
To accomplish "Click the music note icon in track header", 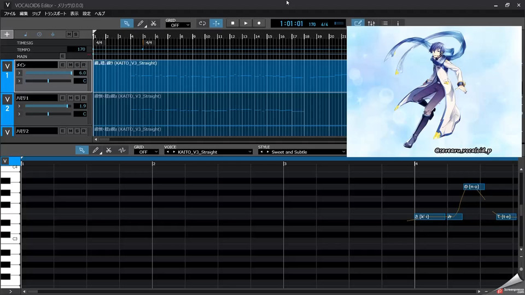I will 26,34.
